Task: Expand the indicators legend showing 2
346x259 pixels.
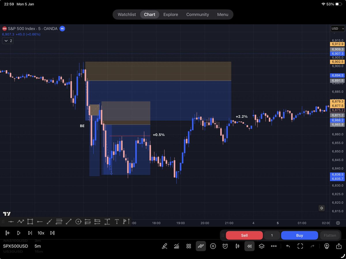Action: 7,41
